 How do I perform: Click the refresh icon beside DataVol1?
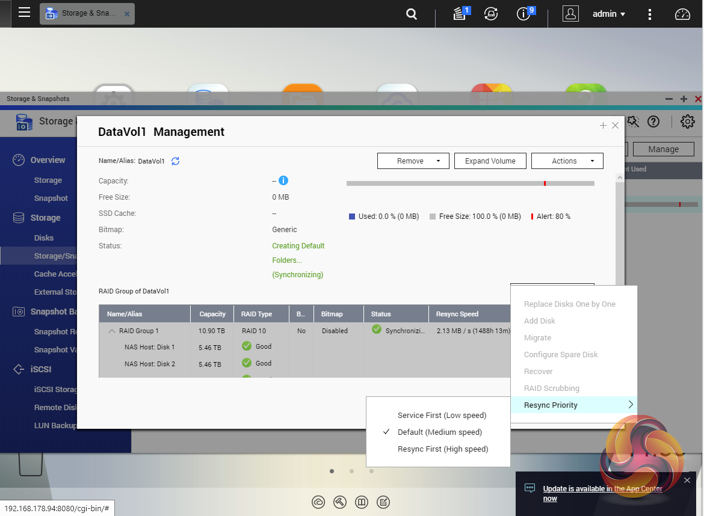176,161
